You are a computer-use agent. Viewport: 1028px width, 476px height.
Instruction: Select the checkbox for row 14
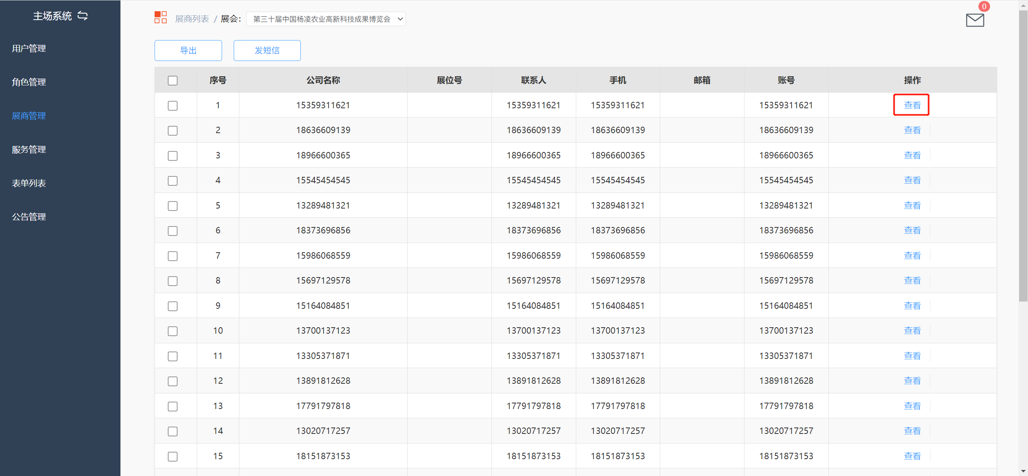(173, 431)
